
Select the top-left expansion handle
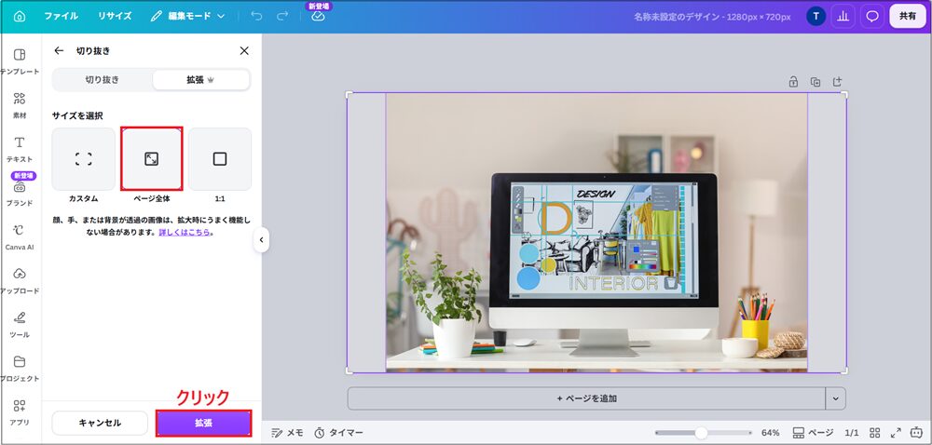click(x=349, y=94)
